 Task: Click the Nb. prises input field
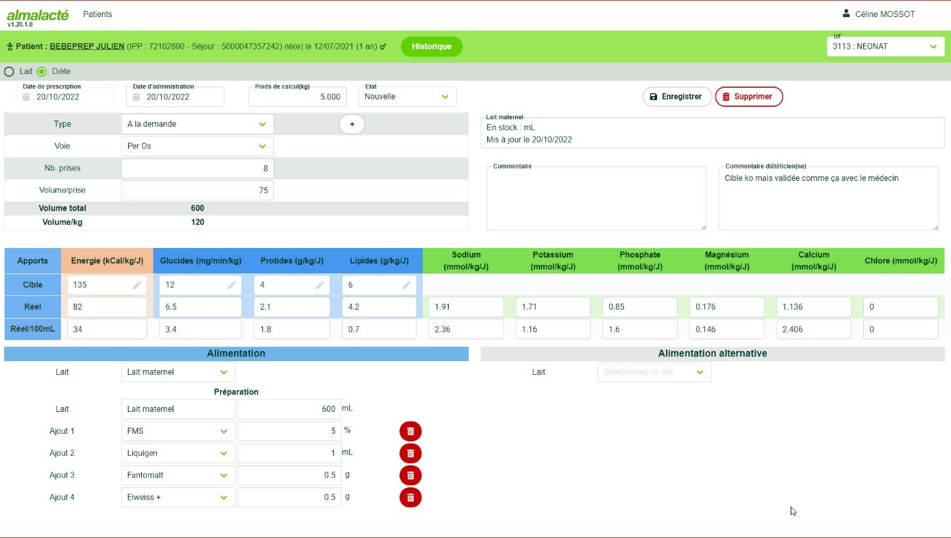(197, 168)
